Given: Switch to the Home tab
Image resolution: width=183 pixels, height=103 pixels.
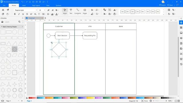Looking at the screenshot, I should coord(14,5).
